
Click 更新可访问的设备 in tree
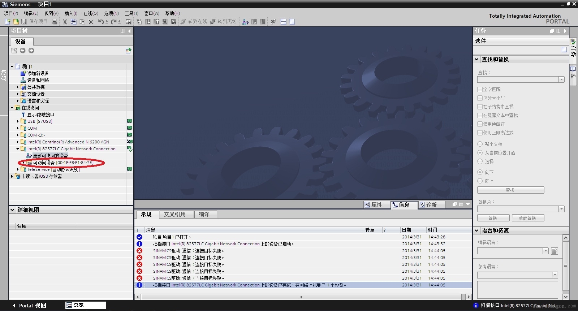click(x=50, y=156)
